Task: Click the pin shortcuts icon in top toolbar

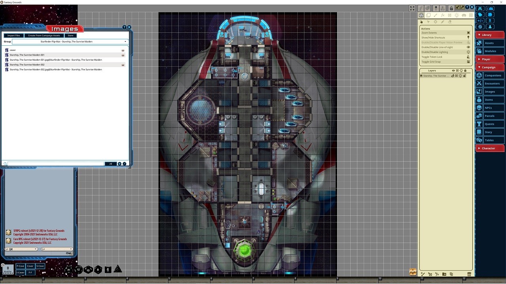Action: tap(436, 8)
